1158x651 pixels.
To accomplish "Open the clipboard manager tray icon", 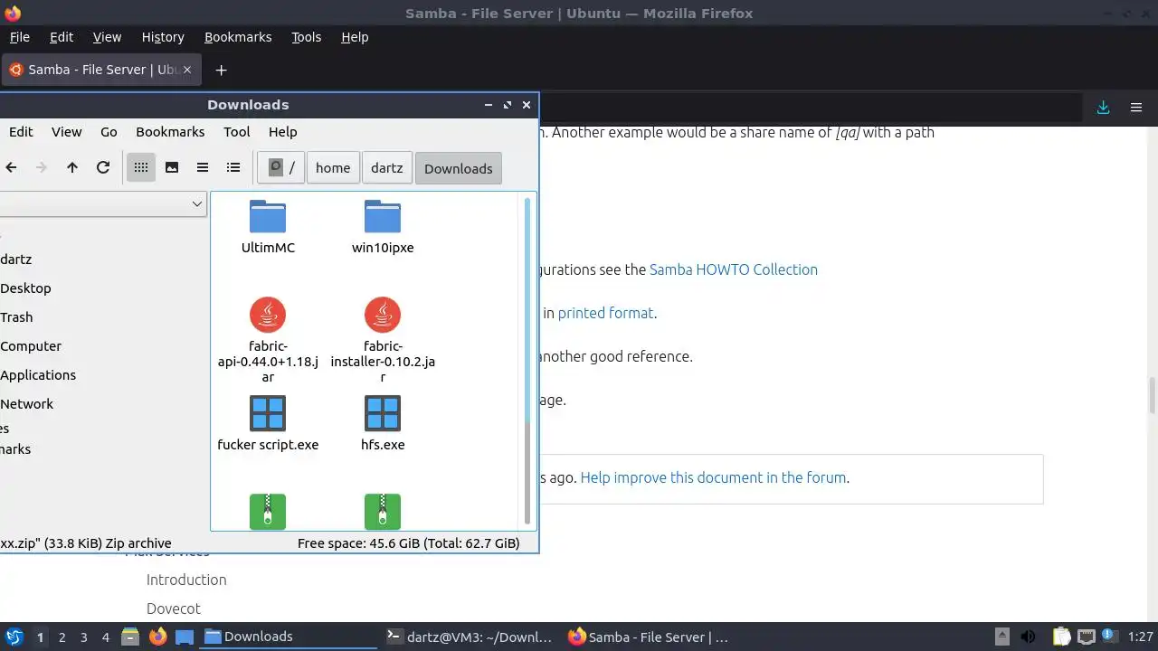I will (1061, 637).
